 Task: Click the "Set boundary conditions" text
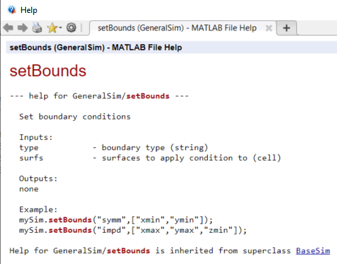(75, 117)
